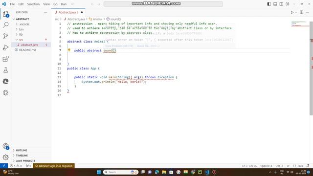The height and width of the screenshot is (176, 313).
Task: Open the Manage gear in activity bar
Action: pyautogui.click(x=5, y=157)
